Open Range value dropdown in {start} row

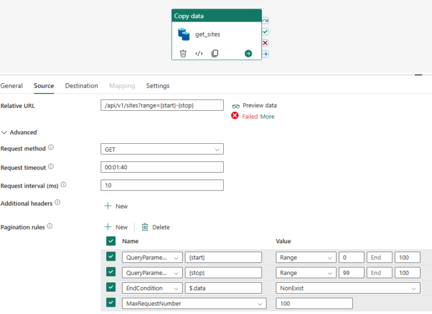coord(306,258)
